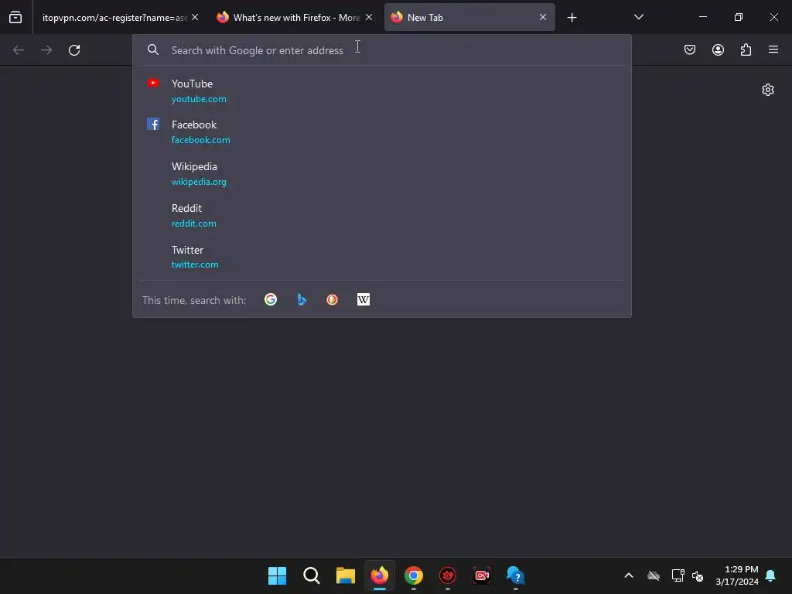This screenshot has width=792, height=594.
Task: Open the screen recorder app in taskbar
Action: 482,575
